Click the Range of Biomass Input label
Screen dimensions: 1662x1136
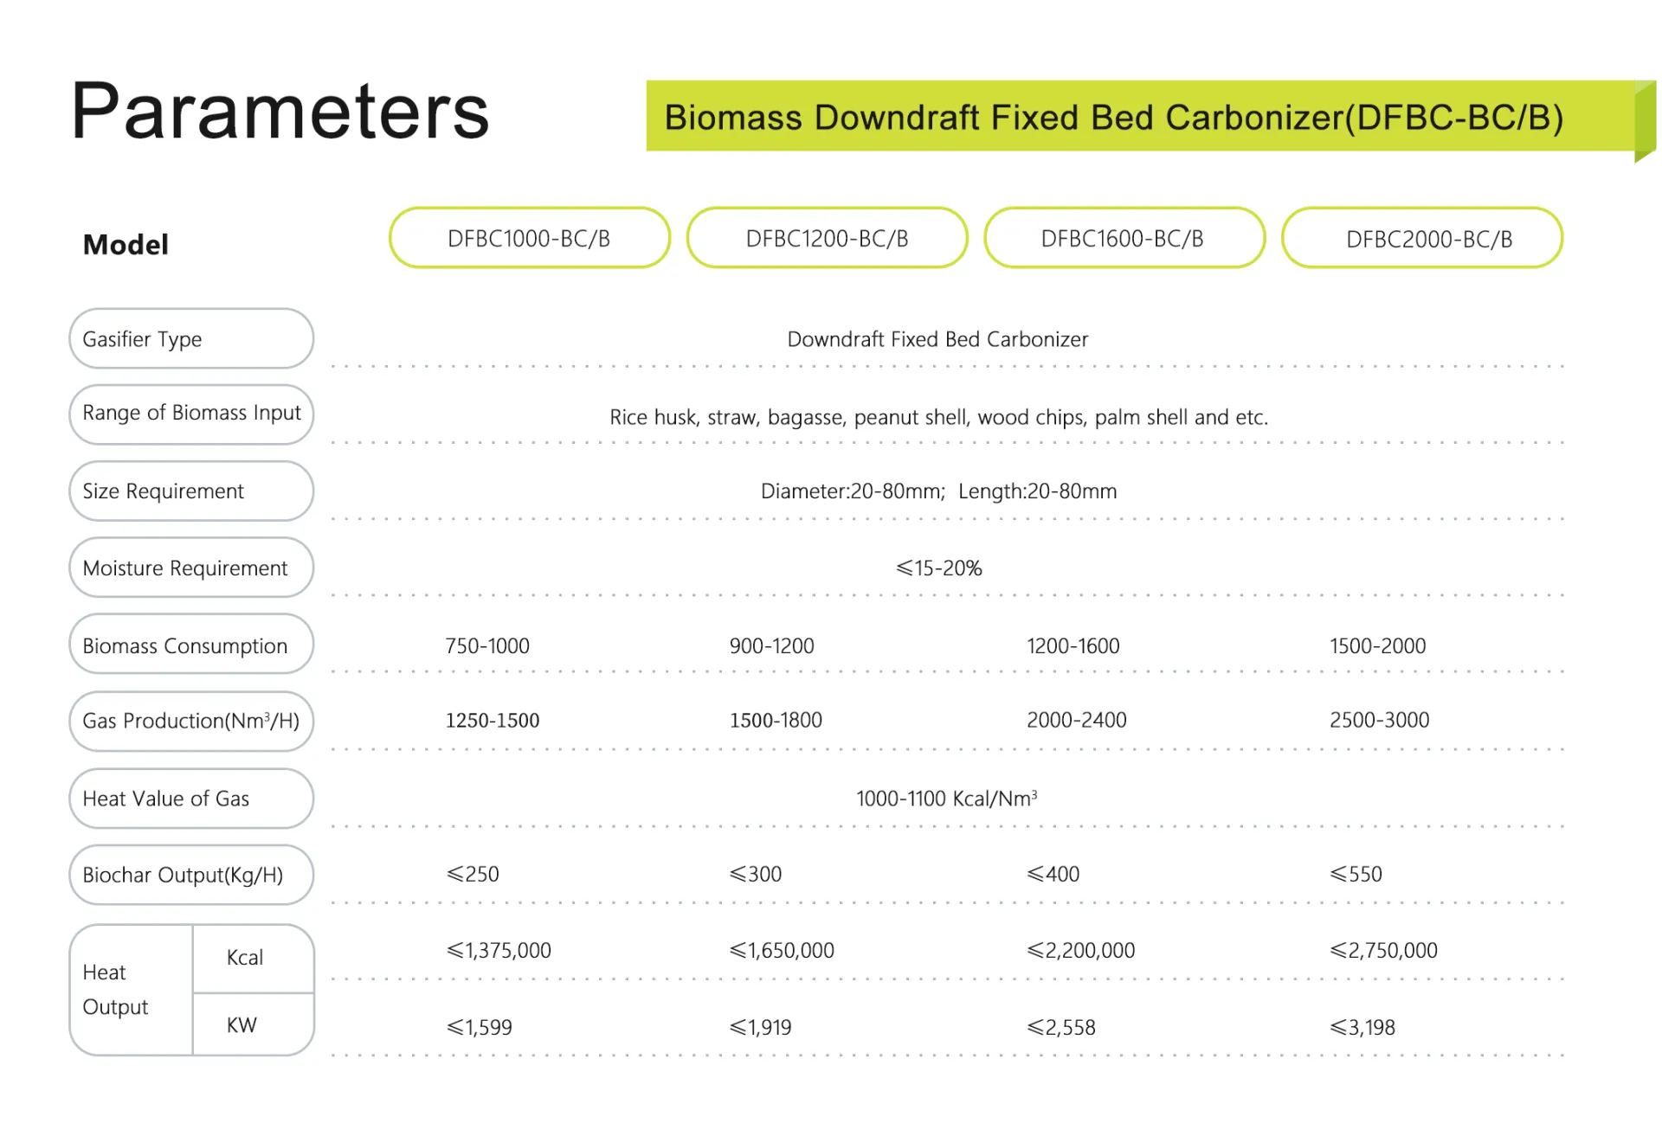(190, 414)
